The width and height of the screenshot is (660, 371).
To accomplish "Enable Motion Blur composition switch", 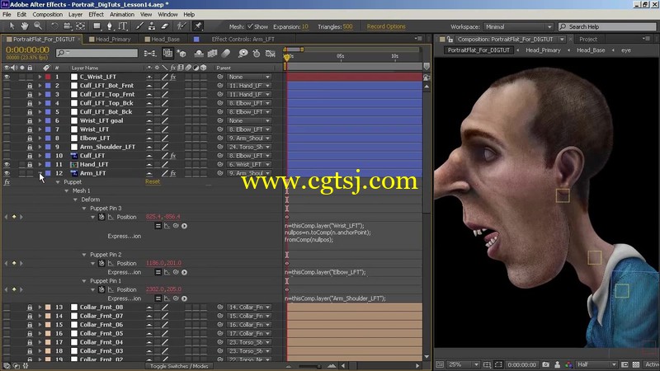I will click(226, 54).
